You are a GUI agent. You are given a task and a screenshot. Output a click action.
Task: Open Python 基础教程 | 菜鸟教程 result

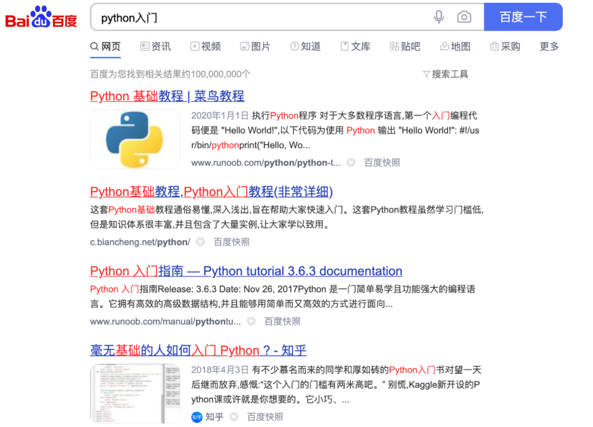pos(167,96)
